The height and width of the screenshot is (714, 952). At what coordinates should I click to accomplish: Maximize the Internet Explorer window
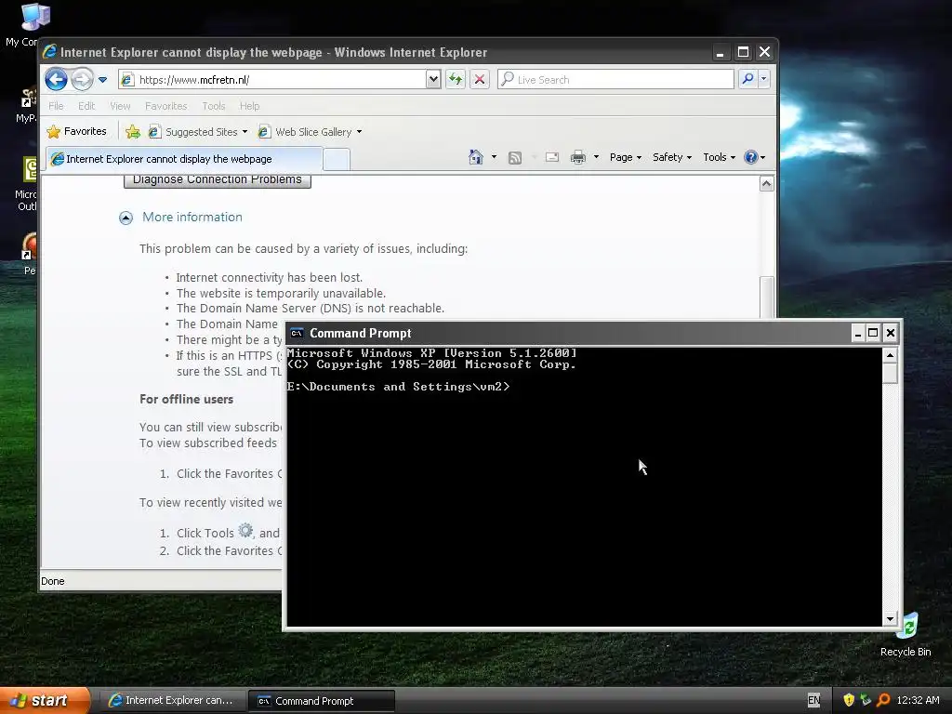743,52
